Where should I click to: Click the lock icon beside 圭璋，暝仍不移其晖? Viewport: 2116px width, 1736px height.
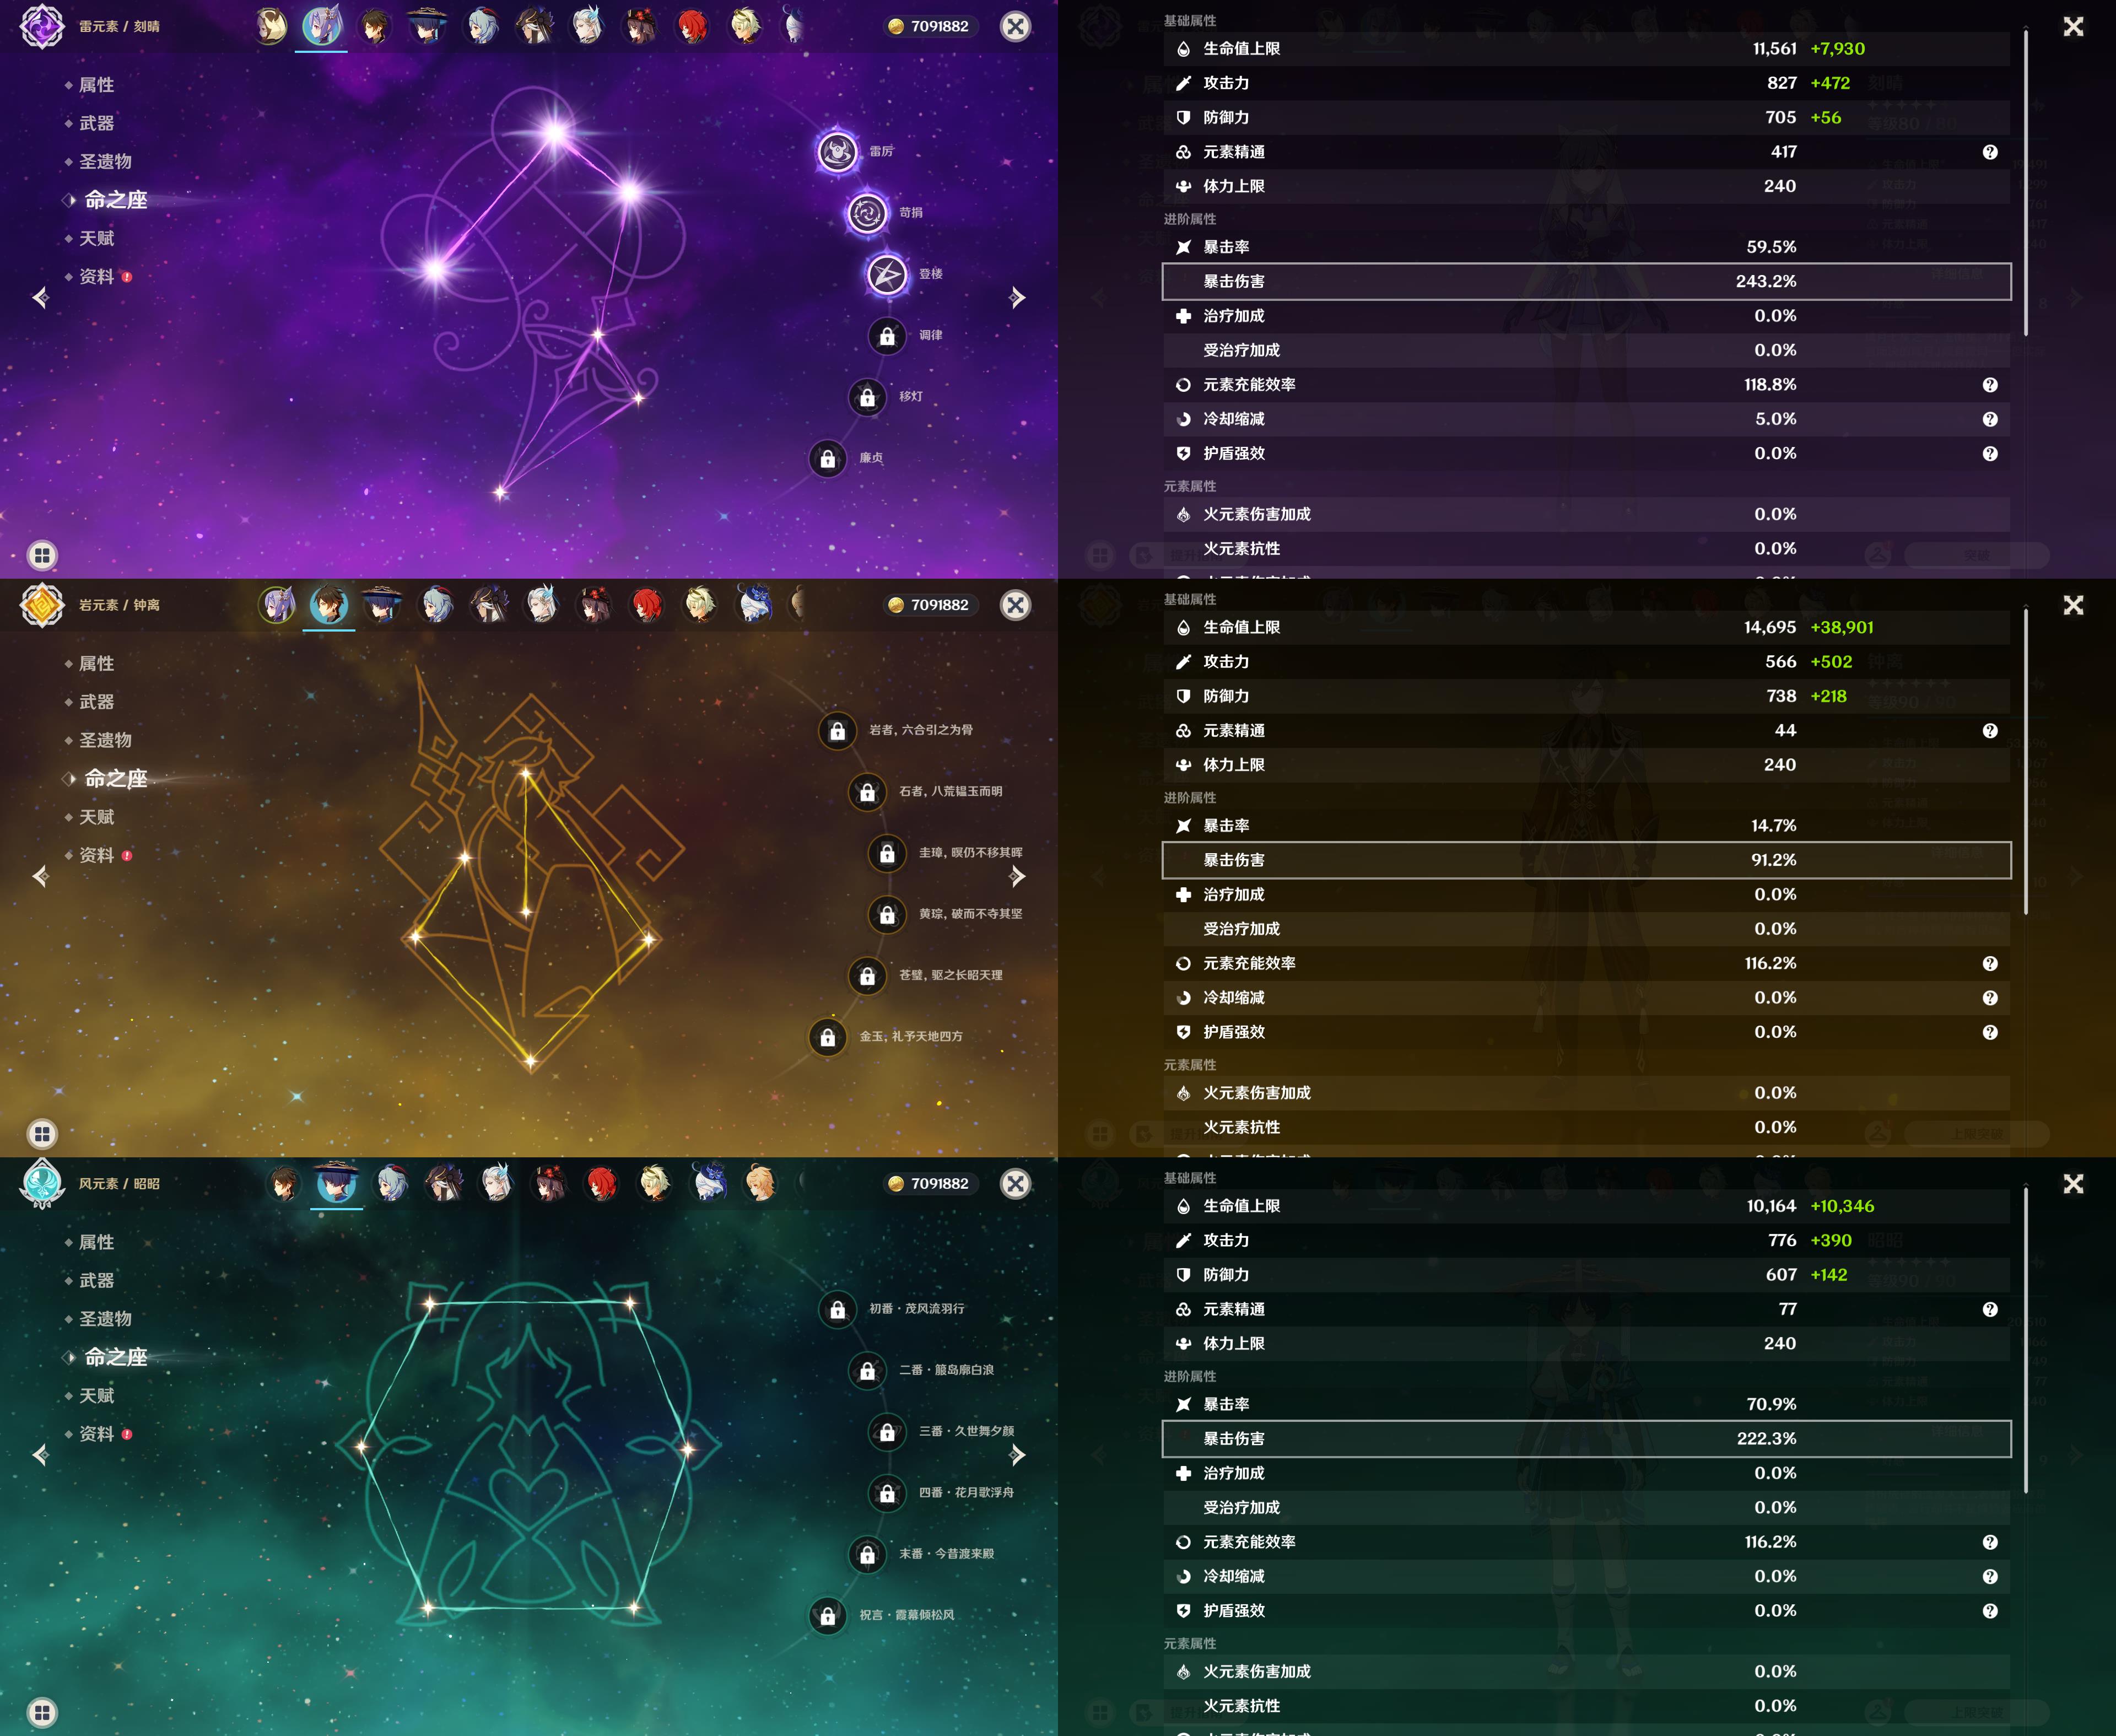click(x=887, y=853)
